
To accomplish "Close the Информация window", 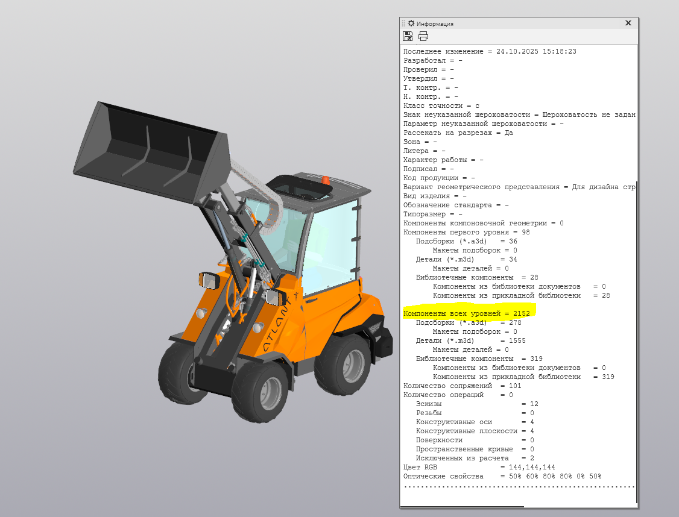I will 628,23.
